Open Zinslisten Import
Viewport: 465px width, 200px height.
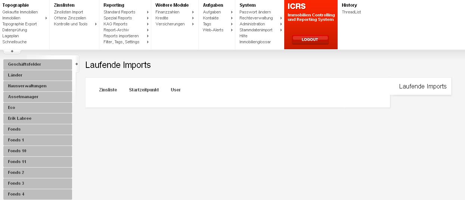click(68, 12)
